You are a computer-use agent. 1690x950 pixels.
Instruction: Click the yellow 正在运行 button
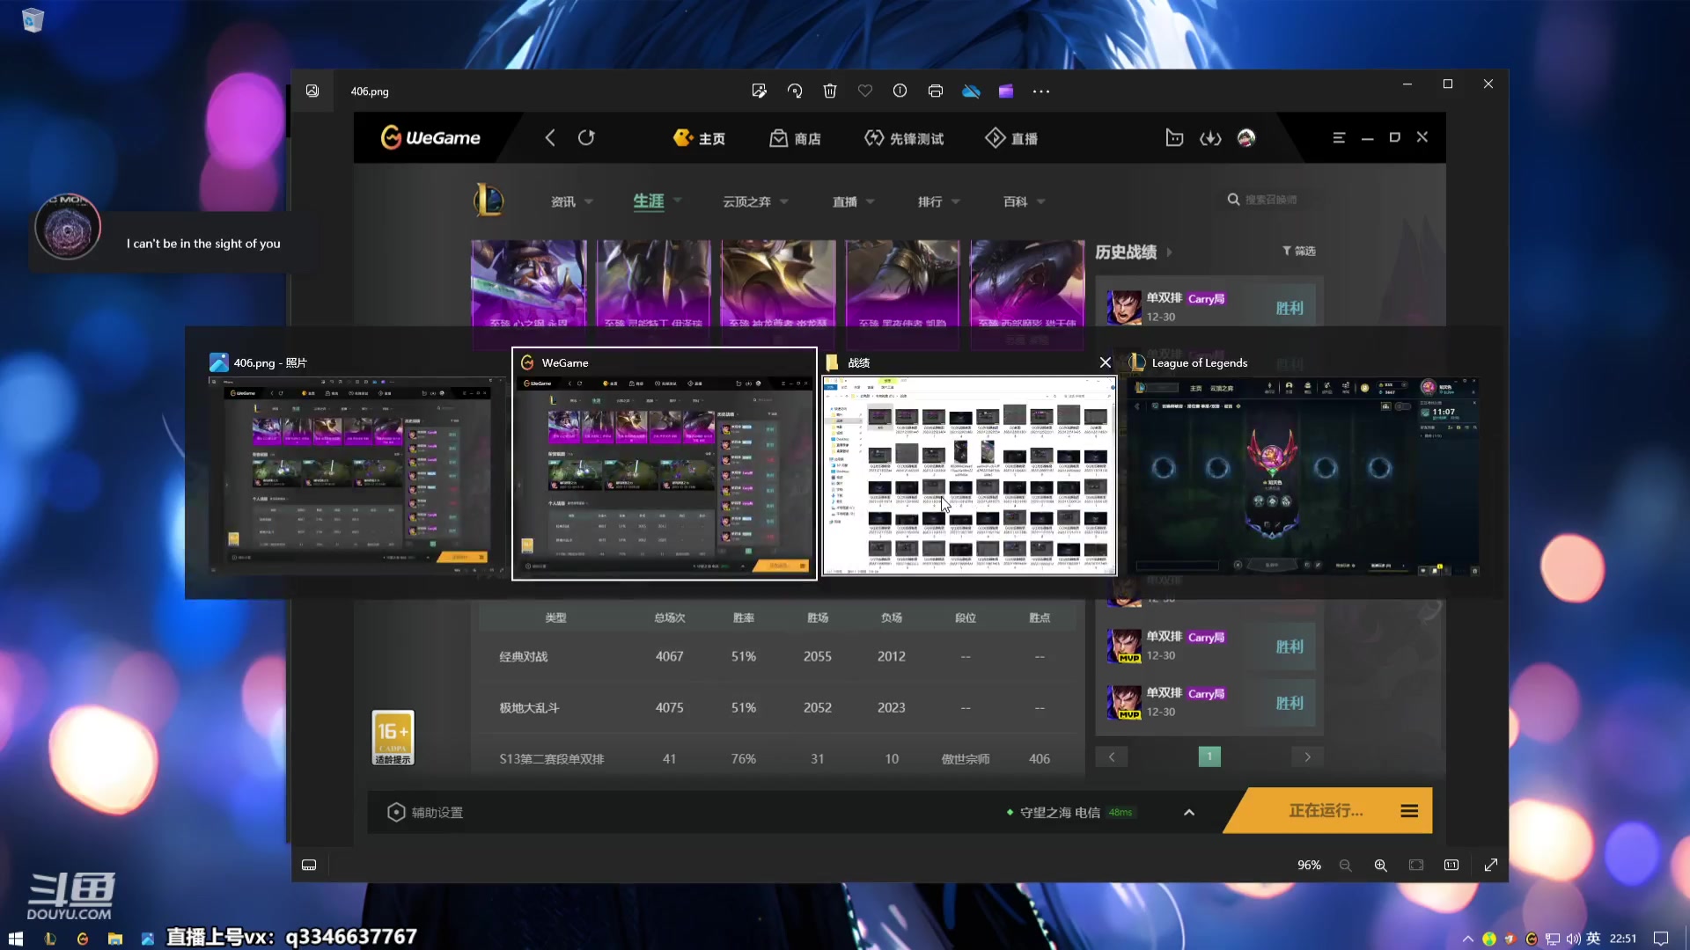1326,811
